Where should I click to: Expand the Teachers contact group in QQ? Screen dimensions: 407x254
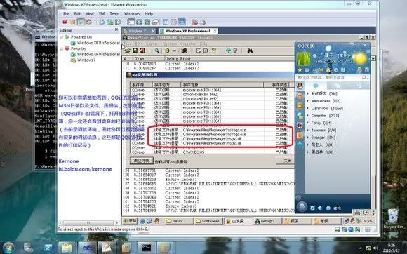[308, 130]
